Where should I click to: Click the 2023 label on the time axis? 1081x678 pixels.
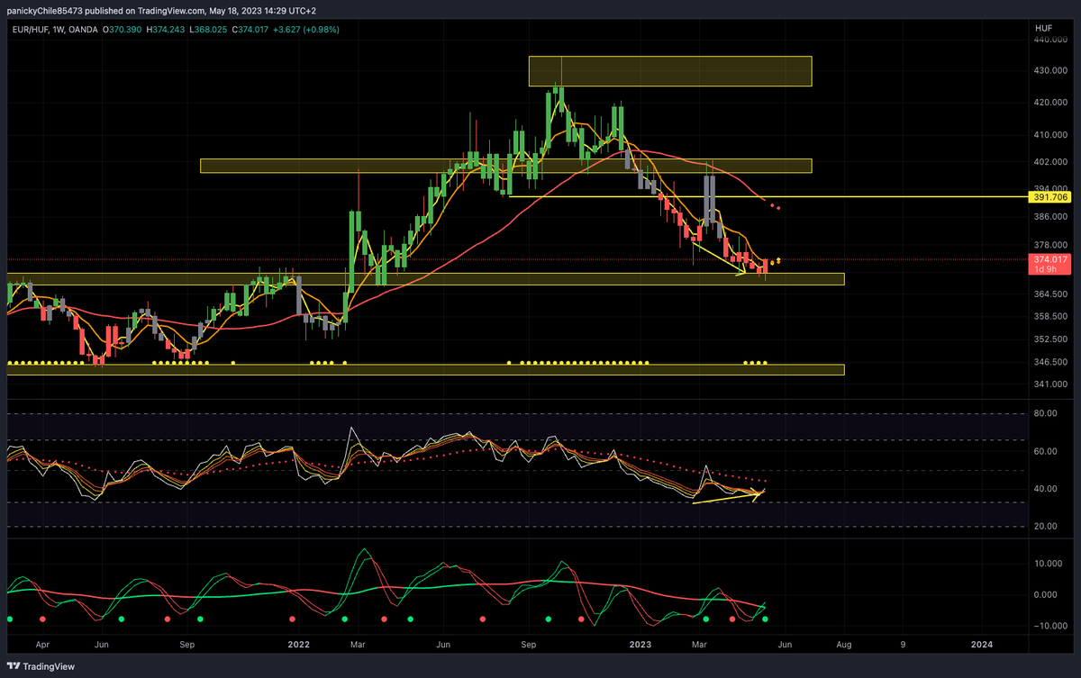pos(640,645)
